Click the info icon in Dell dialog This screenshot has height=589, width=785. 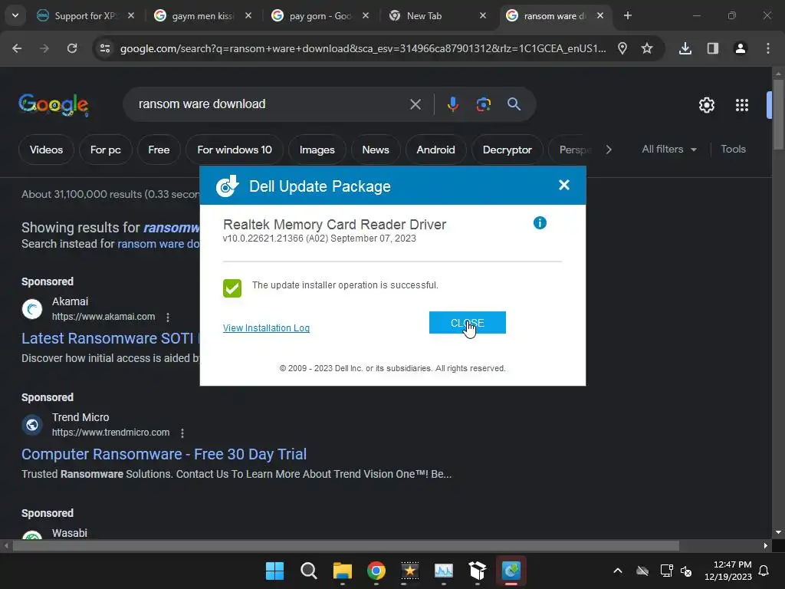pyautogui.click(x=540, y=223)
